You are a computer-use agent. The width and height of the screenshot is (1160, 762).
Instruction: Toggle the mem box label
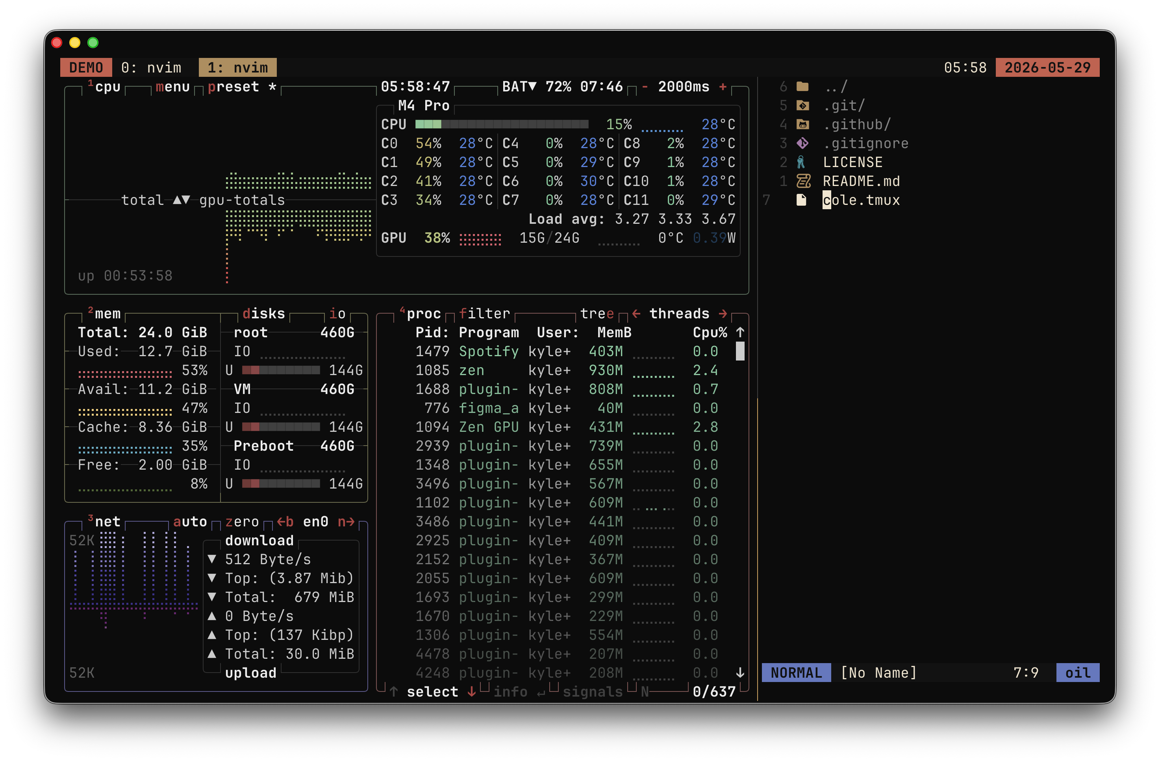[x=108, y=314]
